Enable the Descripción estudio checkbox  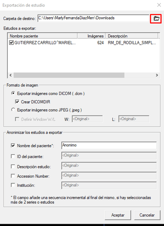(13, 167)
